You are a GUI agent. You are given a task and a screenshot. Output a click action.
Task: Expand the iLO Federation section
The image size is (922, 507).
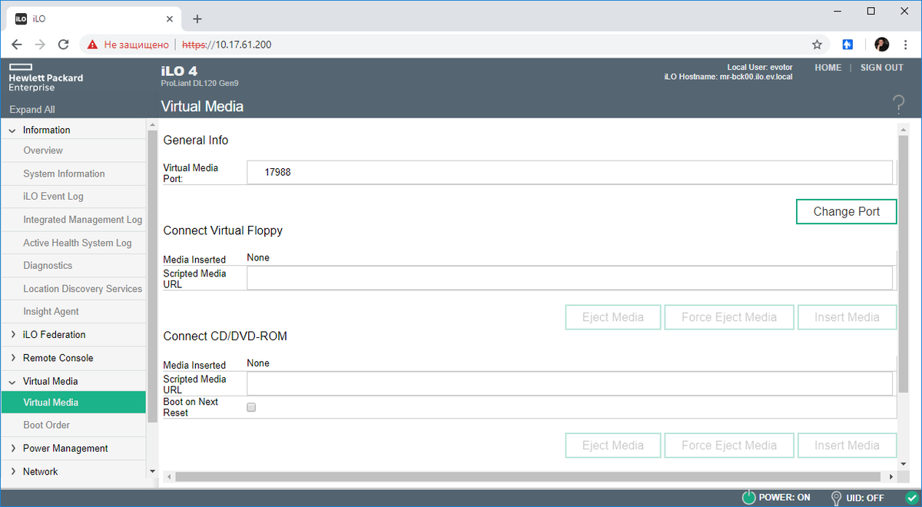click(x=13, y=335)
